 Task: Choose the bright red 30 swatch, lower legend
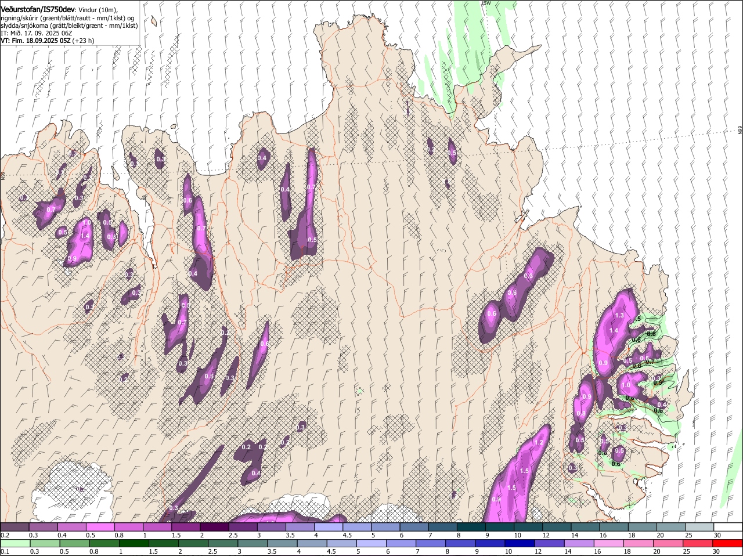pyautogui.click(x=728, y=544)
